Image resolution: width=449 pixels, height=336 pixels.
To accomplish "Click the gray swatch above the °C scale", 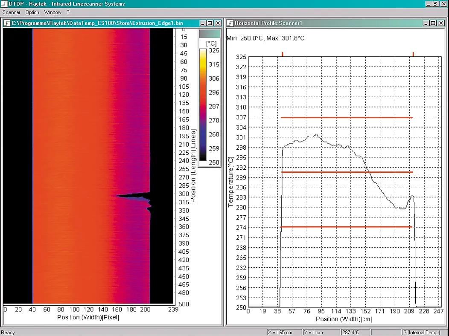I will (210, 34).
